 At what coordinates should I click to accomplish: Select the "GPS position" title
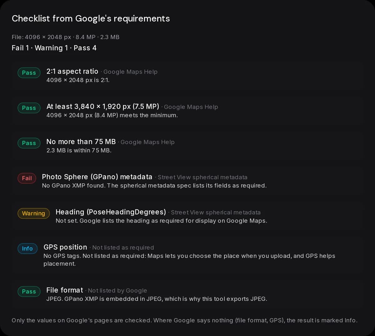(x=65, y=247)
